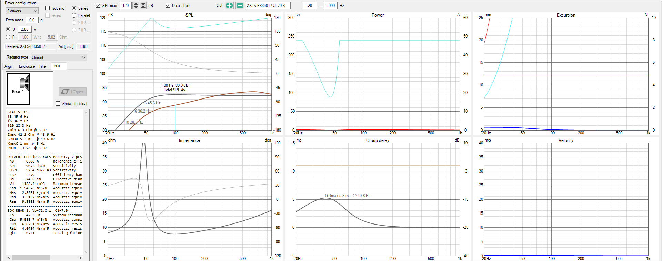The image size is (662, 261).
Task: Uncheck the SPL max checkbox
Action: point(98,6)
